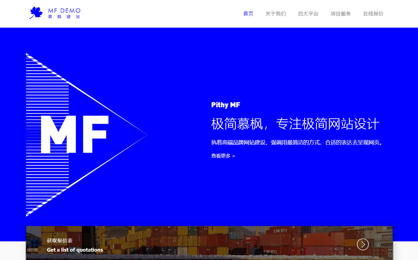Click the circled right arrow on the banner
The image size is (418, 260).
[363, 244]
